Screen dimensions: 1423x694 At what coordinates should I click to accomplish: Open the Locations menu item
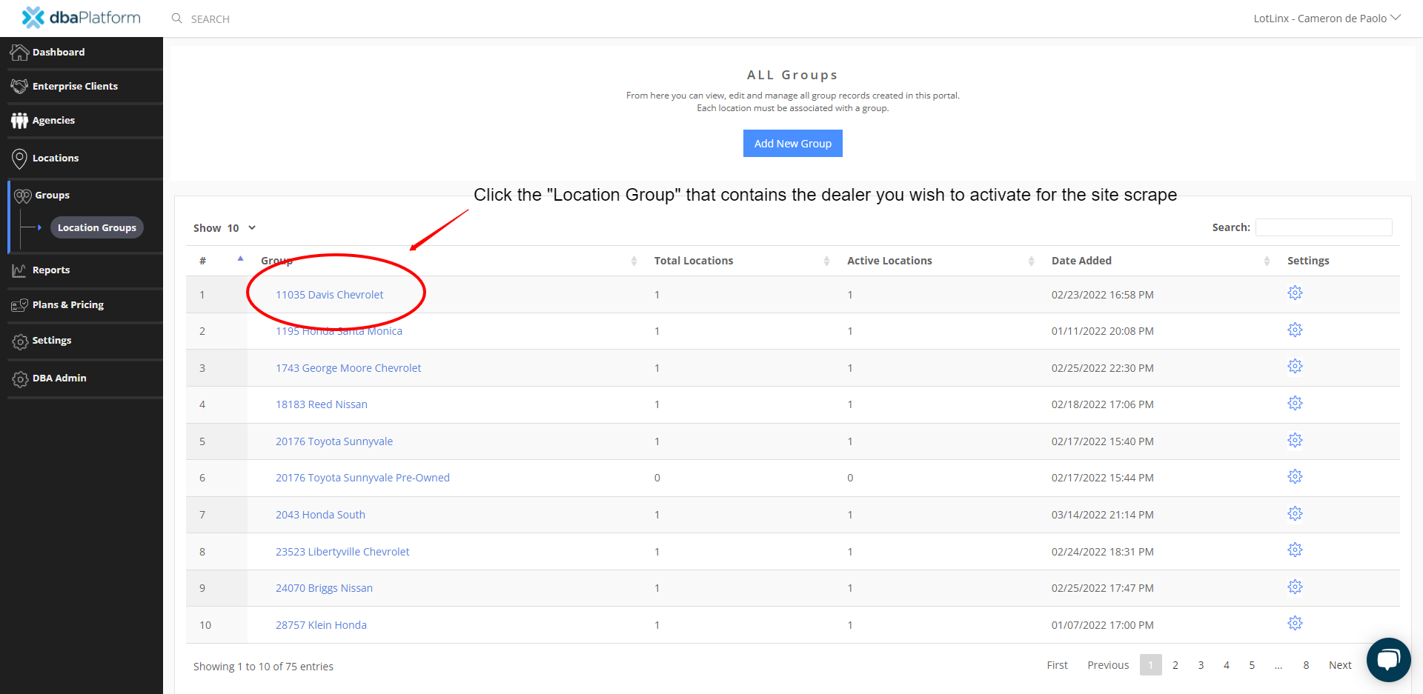[56, 159]
